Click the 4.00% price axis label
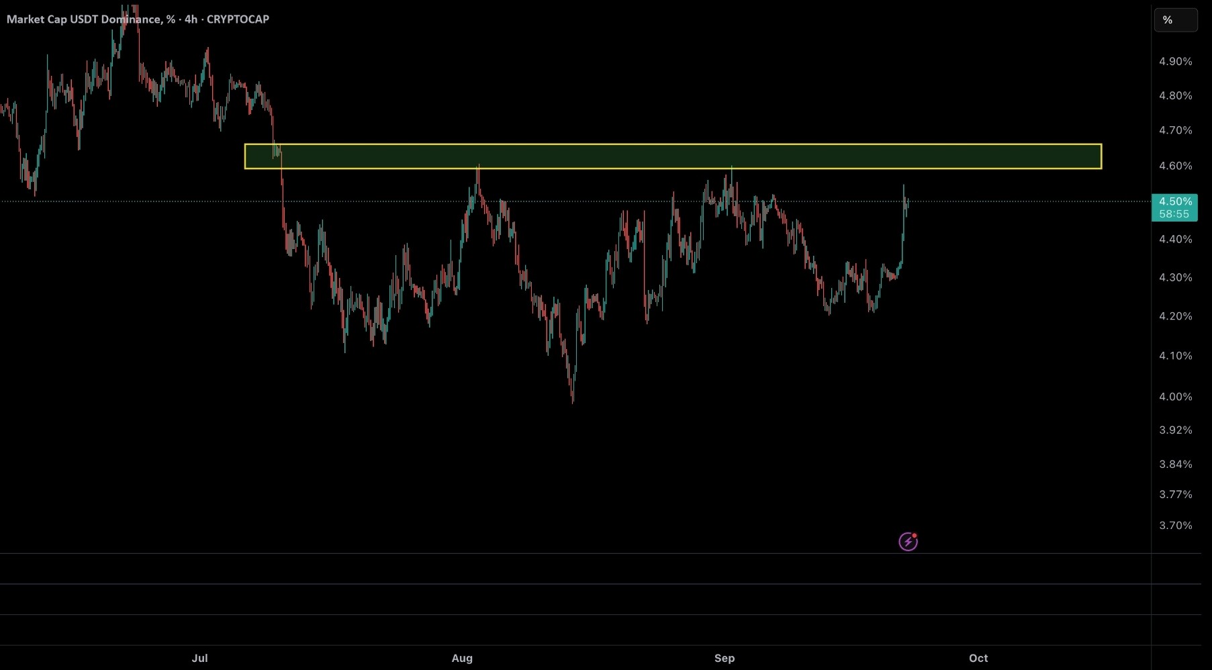The image size is (1212, 670). 1175,397
